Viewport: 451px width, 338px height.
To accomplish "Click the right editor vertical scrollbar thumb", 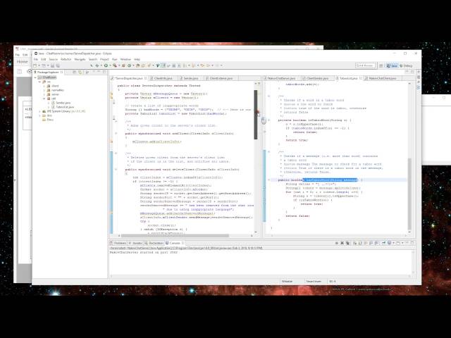I will [x=409, y=194].
